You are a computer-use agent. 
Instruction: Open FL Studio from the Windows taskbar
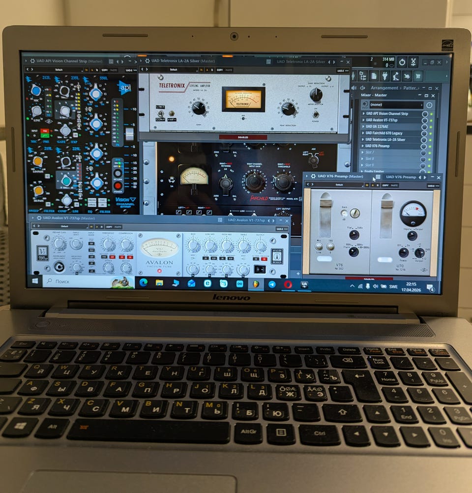256,284
